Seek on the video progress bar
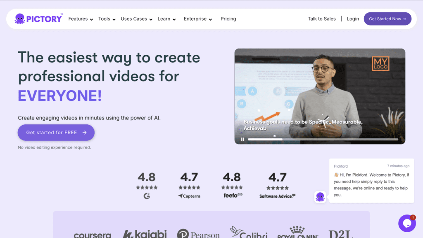Screen dimensions: 423x238 point(323,139)
